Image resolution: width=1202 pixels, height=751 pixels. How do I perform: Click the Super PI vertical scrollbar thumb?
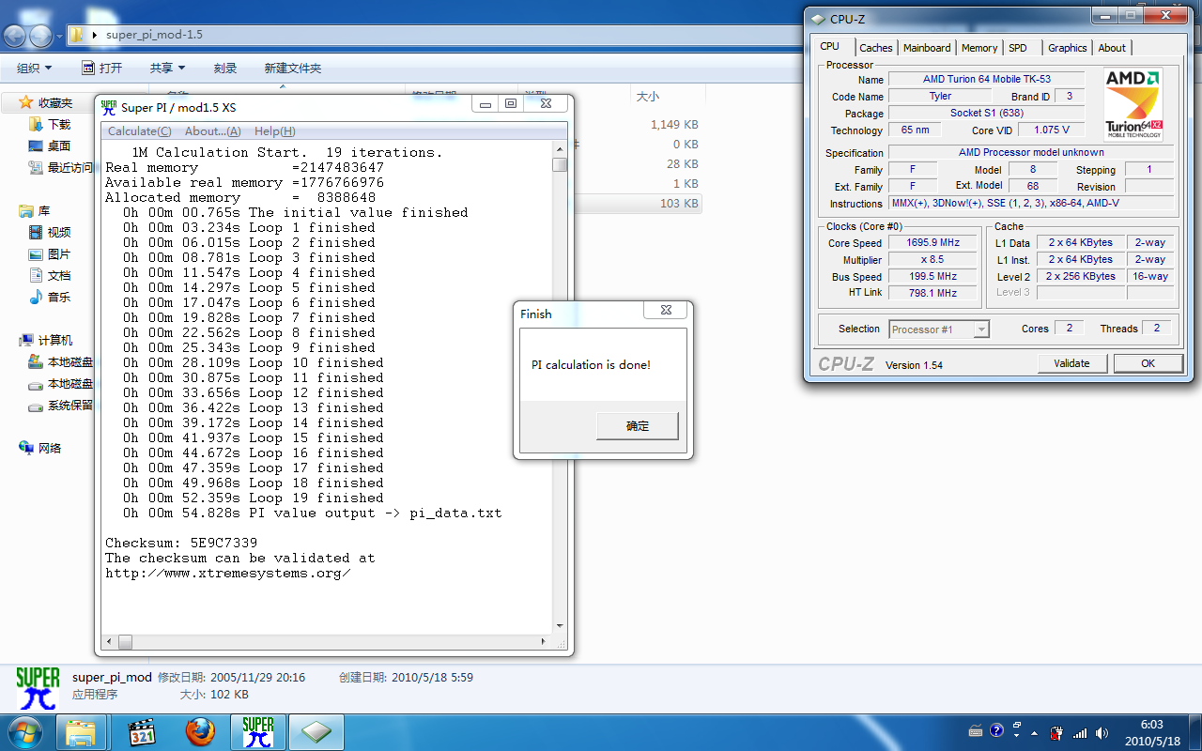pyautogui.click(x=560, y=165)
